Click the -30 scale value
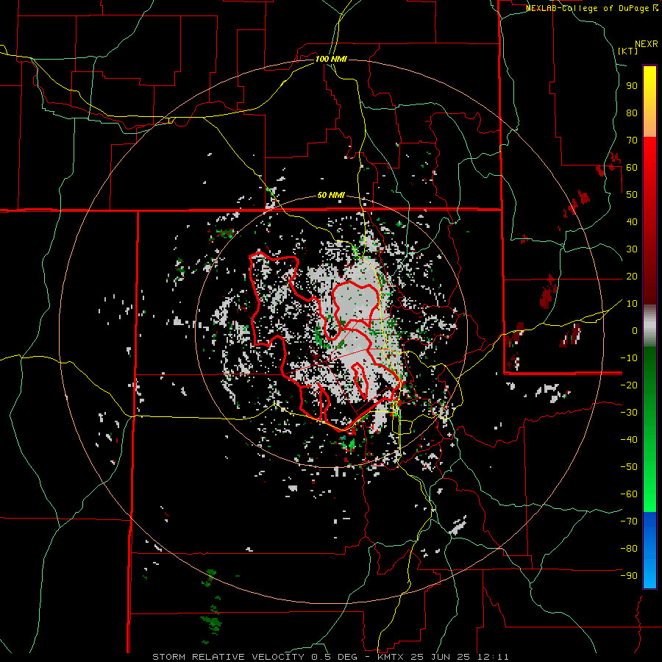The image size is (662, 662). tap(630, 413)
